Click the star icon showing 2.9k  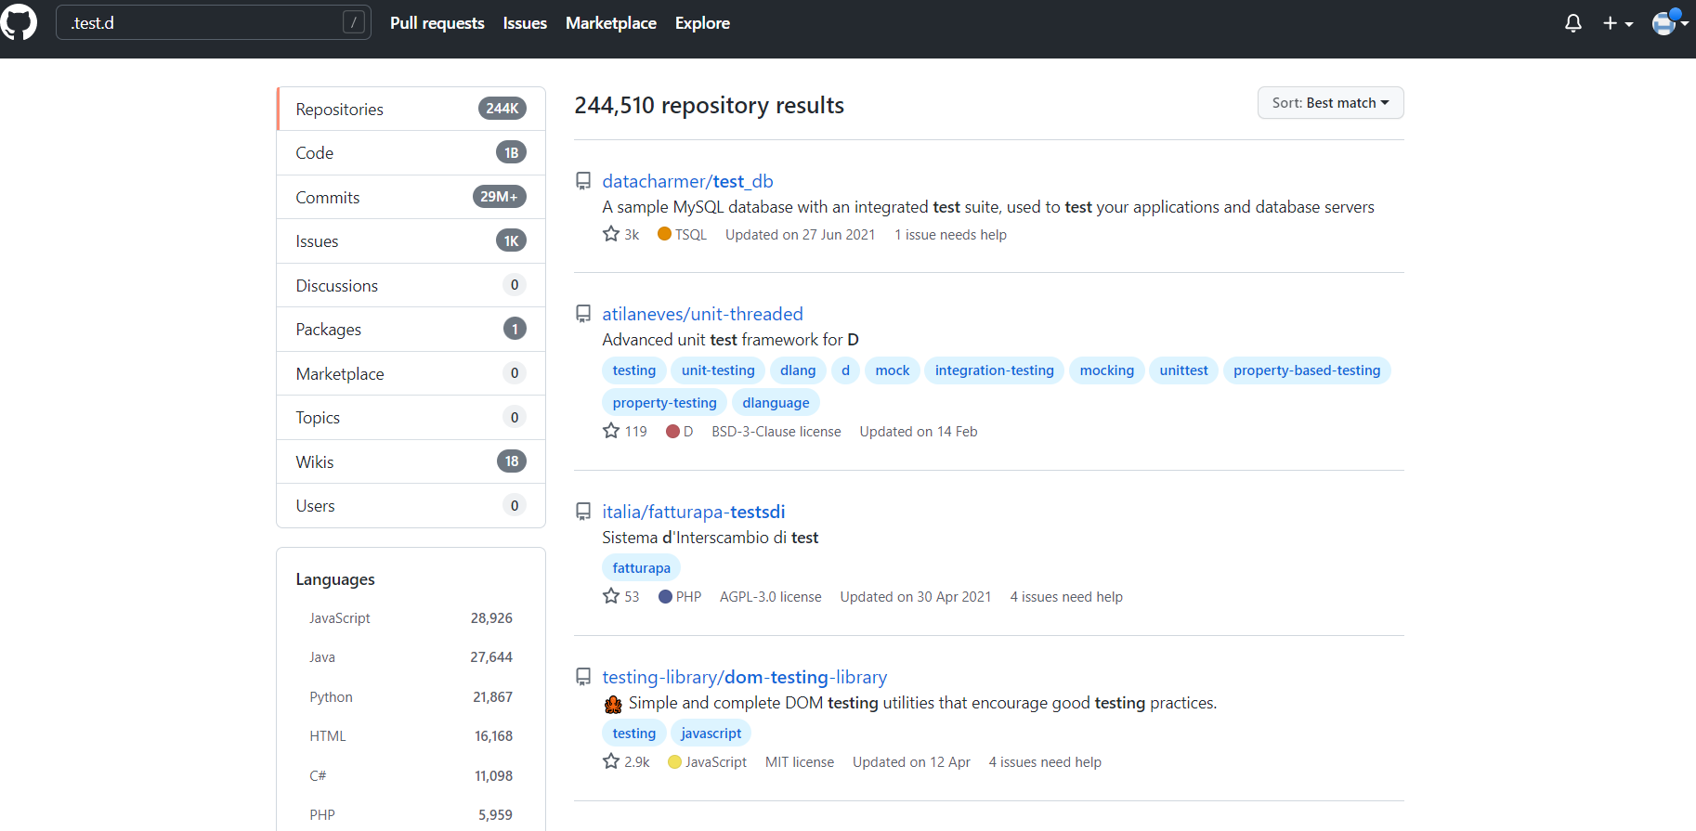pos(611,761)
